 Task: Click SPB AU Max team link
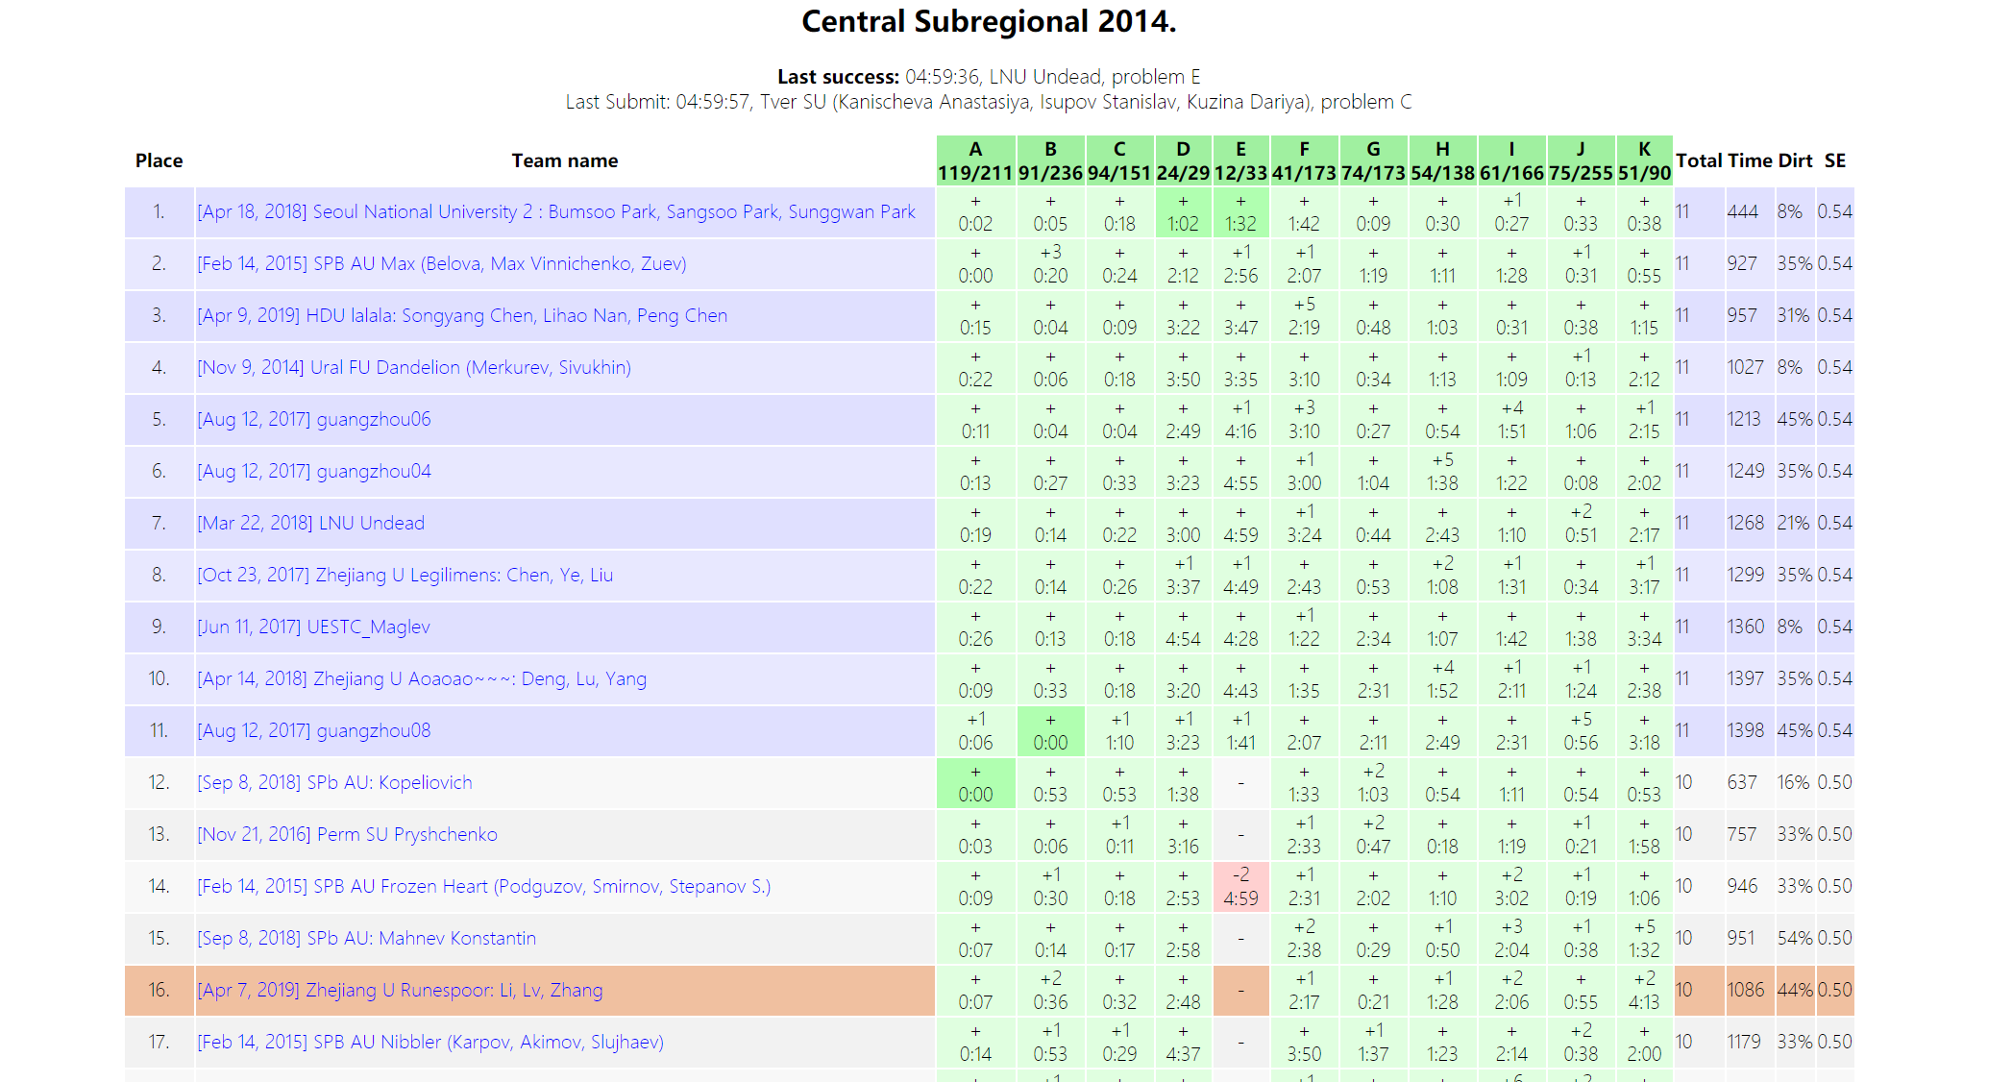[x=441, y=264]
